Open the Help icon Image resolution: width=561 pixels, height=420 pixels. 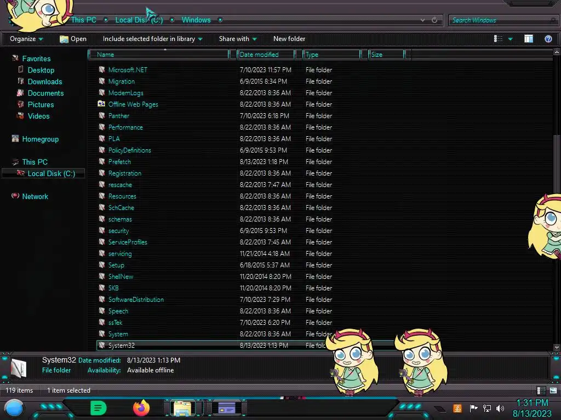(x=548, y=39)
